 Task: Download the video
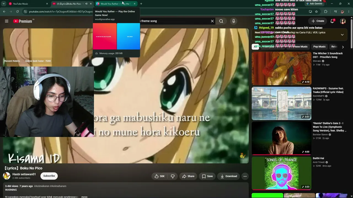click(229, 176)
